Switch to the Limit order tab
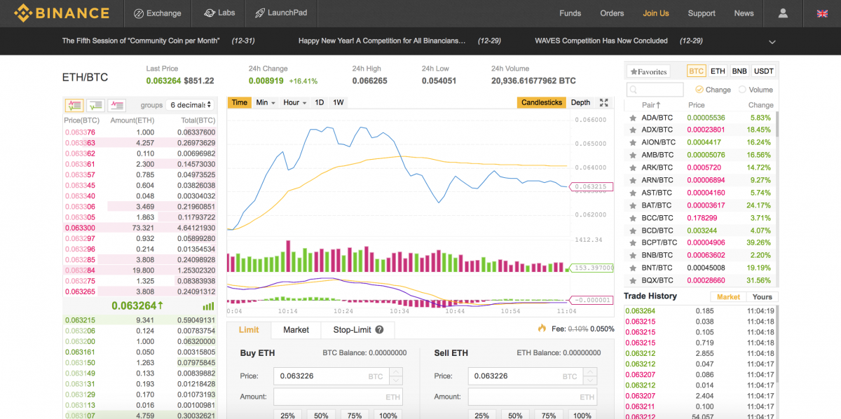841x419 pixels. coord(249,330)
